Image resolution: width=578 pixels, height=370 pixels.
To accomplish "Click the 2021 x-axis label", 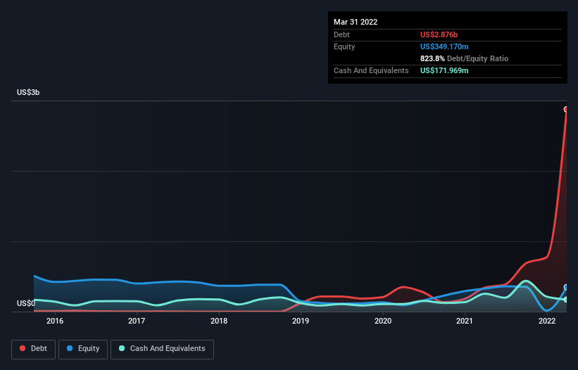I will 465,321.
